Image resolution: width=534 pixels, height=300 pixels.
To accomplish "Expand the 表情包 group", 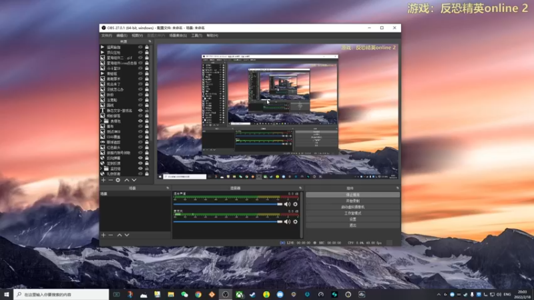I will [x=101, y=121].
